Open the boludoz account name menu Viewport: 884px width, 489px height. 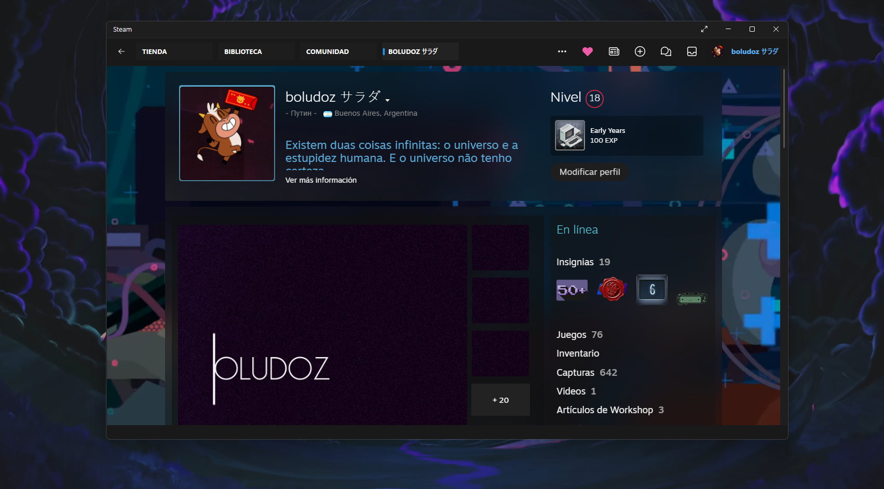pyautogui.click(x=755, y=51)
